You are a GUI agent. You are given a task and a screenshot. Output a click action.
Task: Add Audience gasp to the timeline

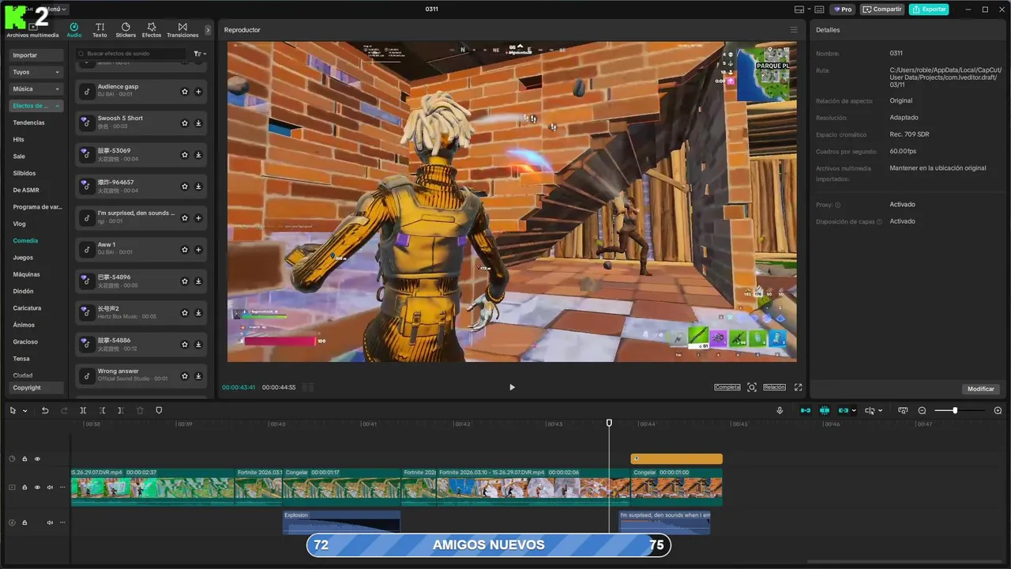click(x=198, y=92)
